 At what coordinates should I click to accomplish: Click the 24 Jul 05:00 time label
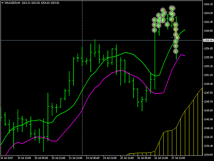pyautogui.click(x=93, y=158)
